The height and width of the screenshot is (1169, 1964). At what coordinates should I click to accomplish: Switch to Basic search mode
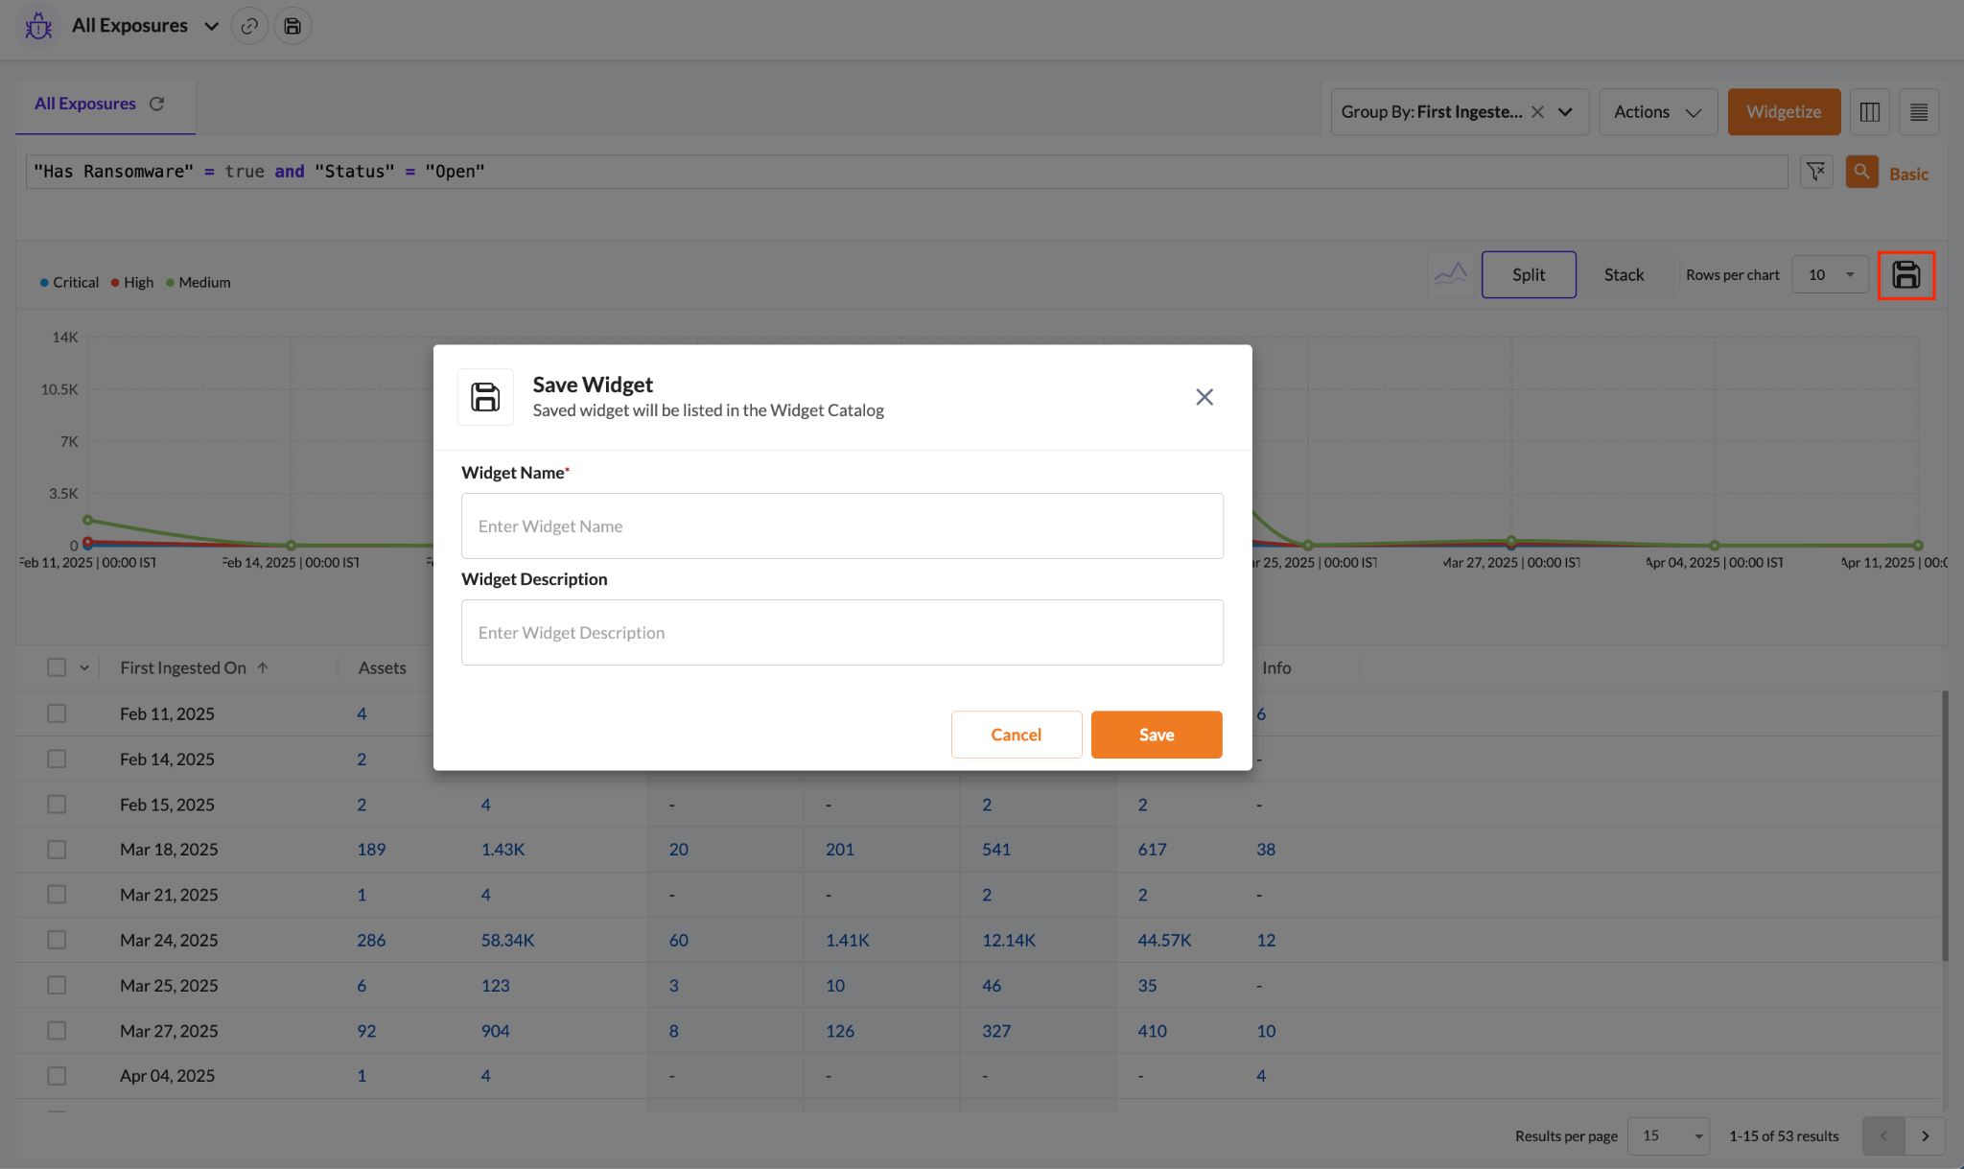click(x=1908, y=174)
